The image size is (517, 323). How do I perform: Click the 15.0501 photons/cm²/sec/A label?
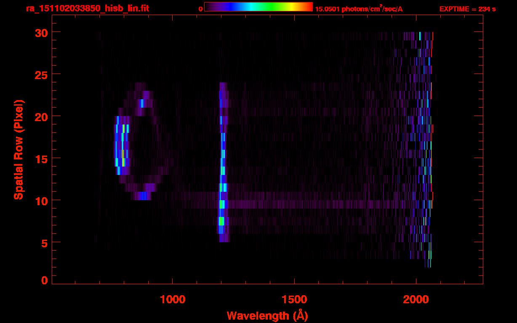click(359, 8)
